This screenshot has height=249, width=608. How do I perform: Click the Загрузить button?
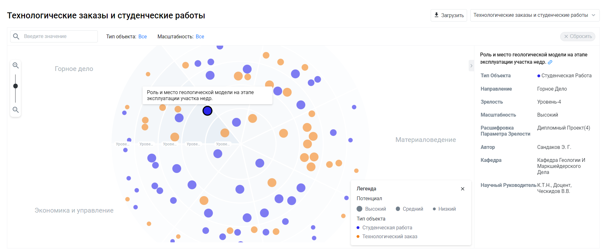(449, 15)
